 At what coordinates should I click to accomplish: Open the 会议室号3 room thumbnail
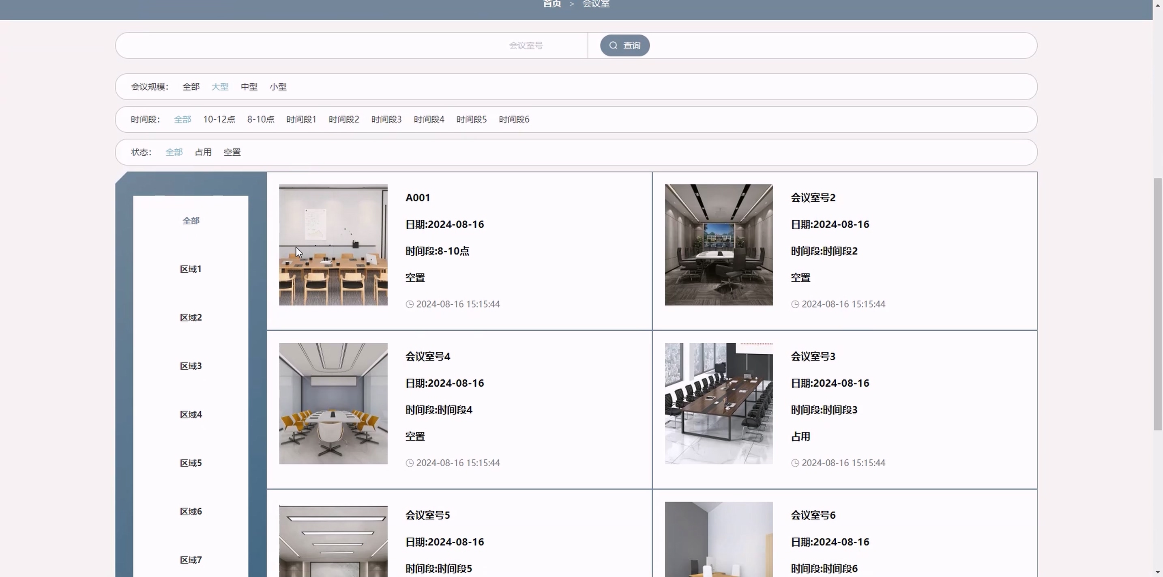(719, 403)
